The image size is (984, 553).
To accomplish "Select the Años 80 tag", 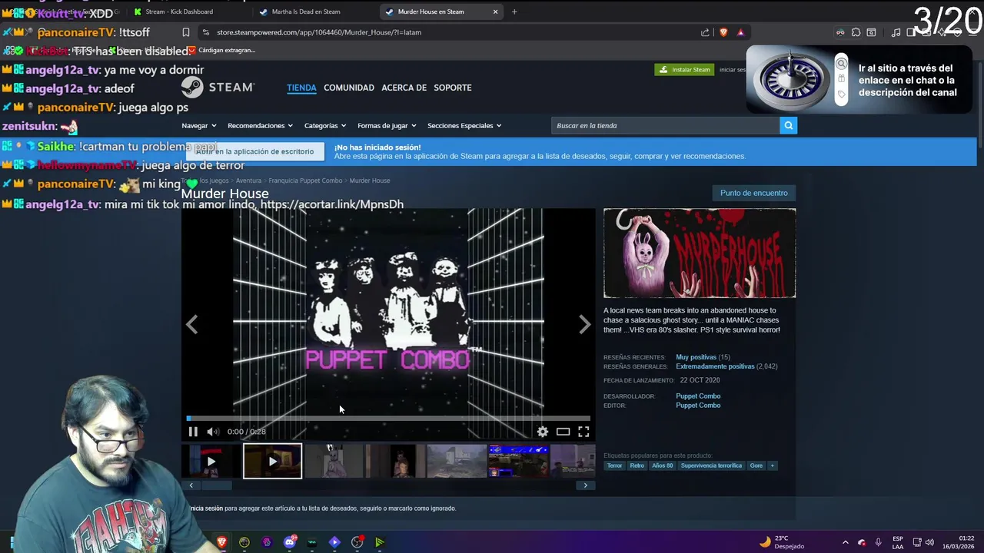I will click(x=662, y=465).
